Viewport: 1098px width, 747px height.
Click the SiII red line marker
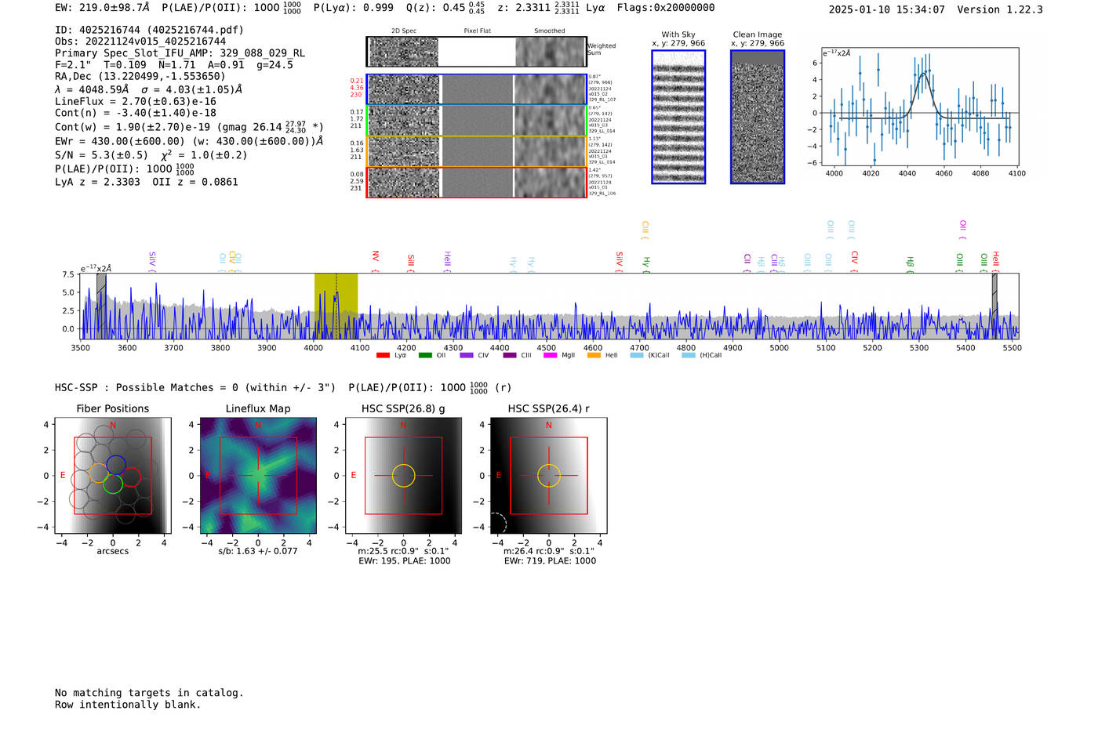(411, 262)
